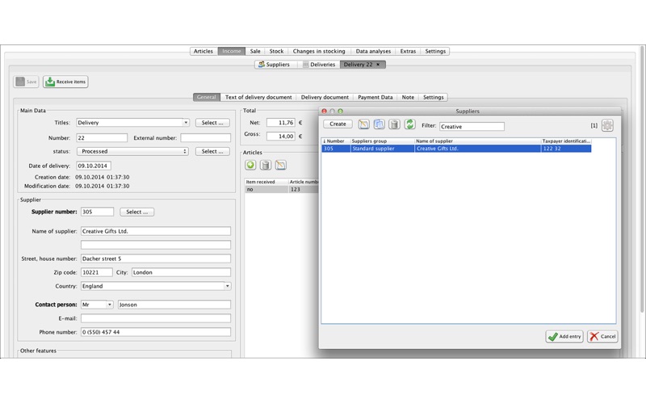646x404 pixels.
Task: Open the Stock main menu tab
Action: click(x=276, y=51)
